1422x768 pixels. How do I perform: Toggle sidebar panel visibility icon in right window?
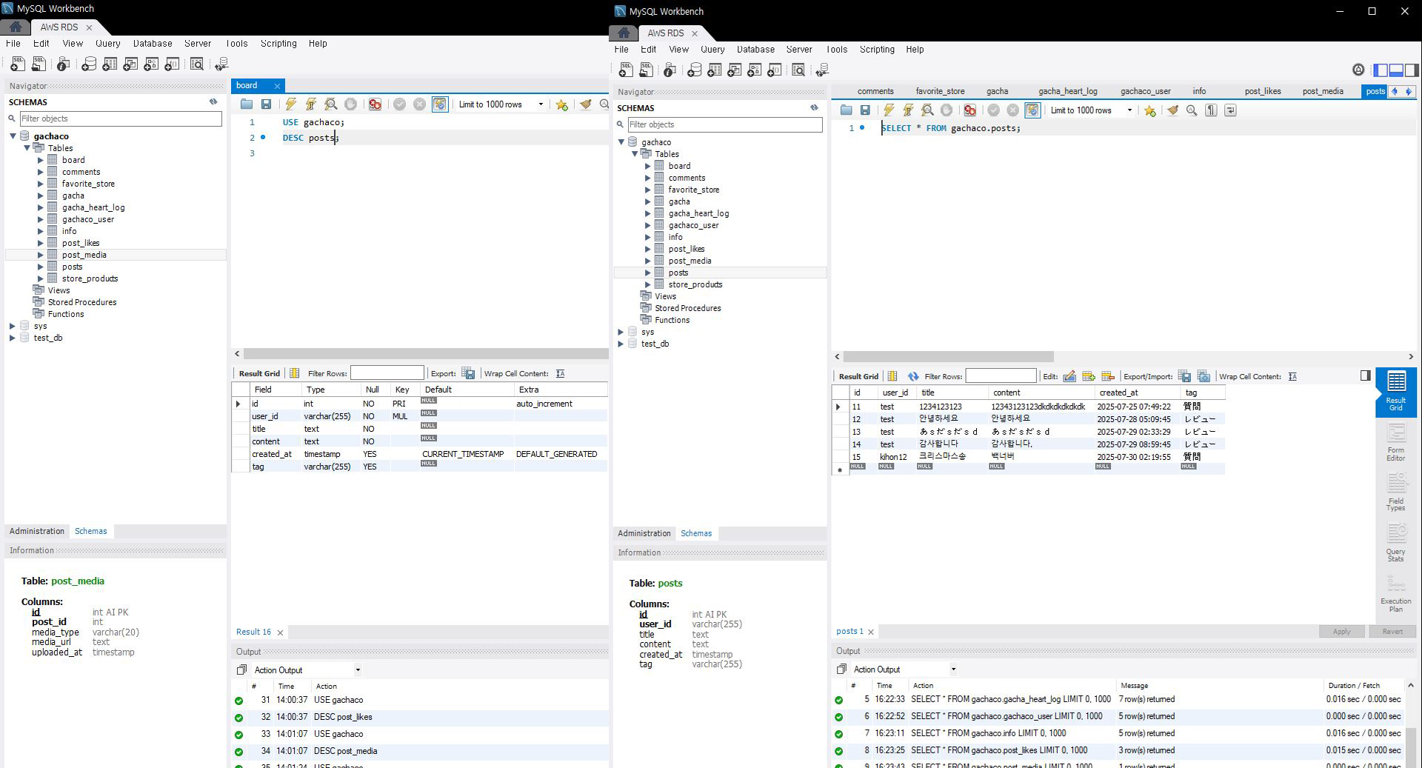[1381, 70]
